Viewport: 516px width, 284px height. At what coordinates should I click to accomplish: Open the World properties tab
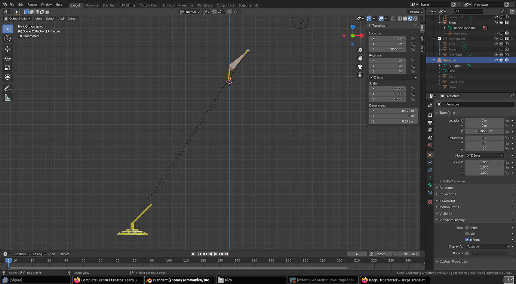pos(430,145)
